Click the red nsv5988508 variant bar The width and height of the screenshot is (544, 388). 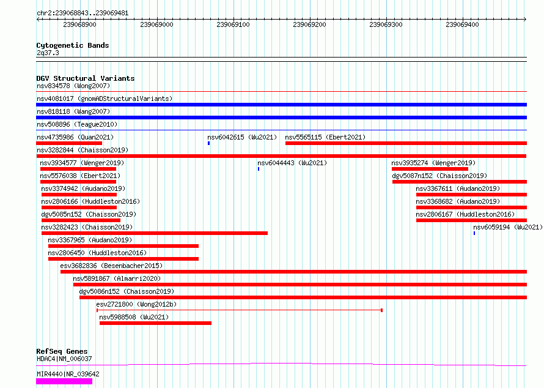tap(155, 323)
